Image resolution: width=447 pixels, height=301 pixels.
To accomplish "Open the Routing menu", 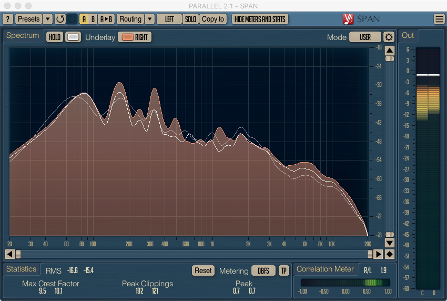I will (x=130, y=19).
